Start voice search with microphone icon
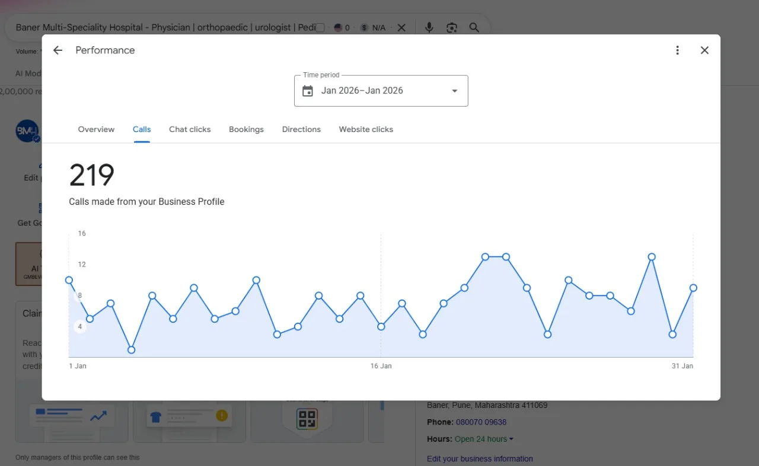This screenshot has height=466, width=759. (x=429, y=27)
